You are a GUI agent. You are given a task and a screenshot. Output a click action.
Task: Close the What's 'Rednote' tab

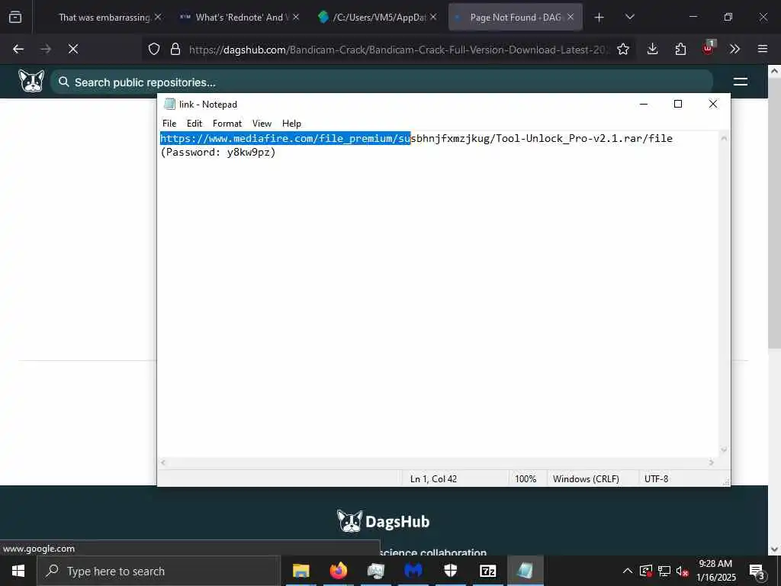tap(296, 17)
